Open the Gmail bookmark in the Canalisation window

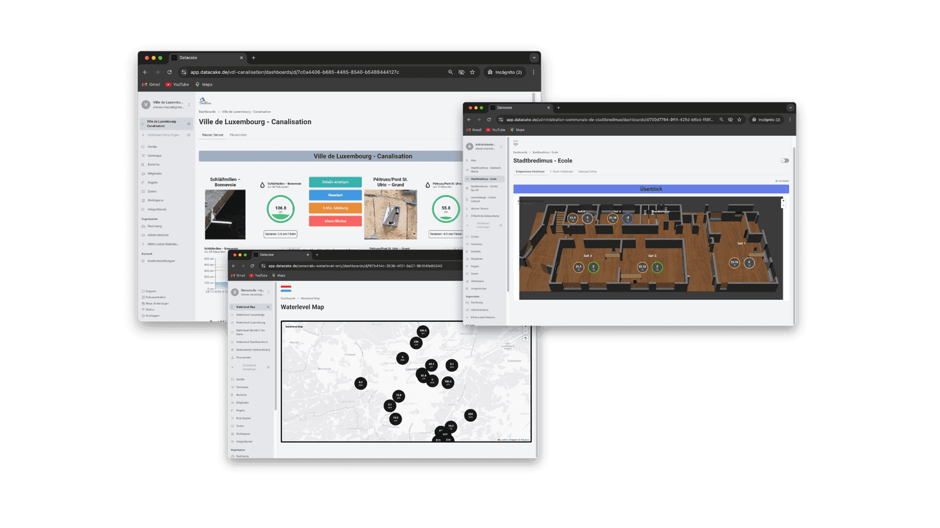pyautogui.click(x=151, y=85)
